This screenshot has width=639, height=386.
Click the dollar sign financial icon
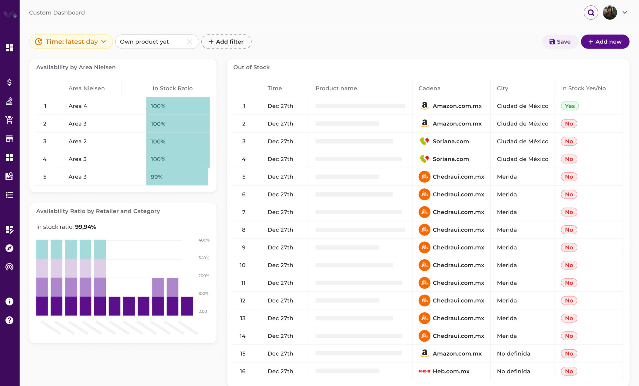pos(9,82)
